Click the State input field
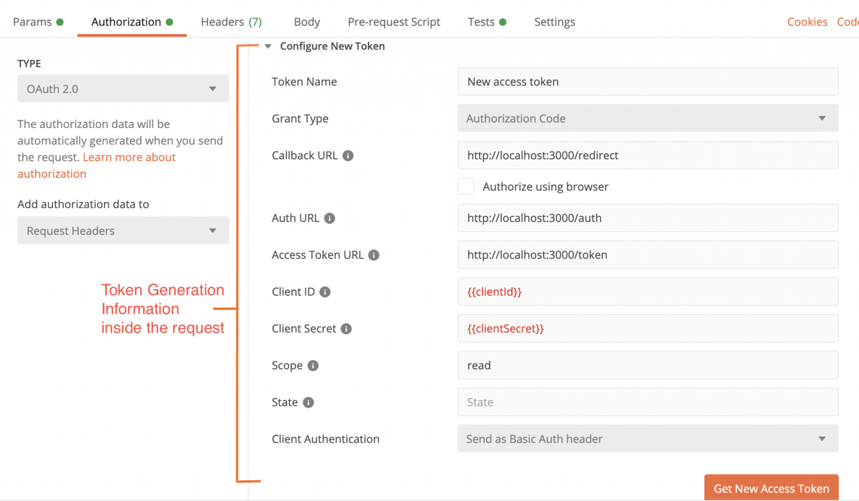The width and height of the screenshot is (859, 501). (x=648, y=402)
